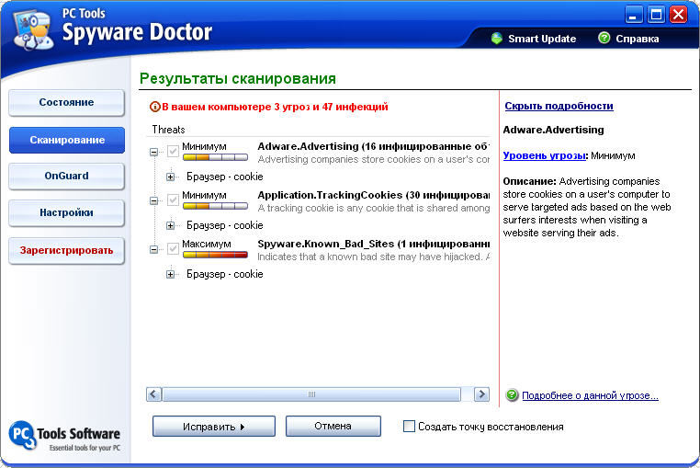This screenshot has width=700, height=468.
Task: Click the Threats column header
Action: pyautogui.click(x=169, y=130)
